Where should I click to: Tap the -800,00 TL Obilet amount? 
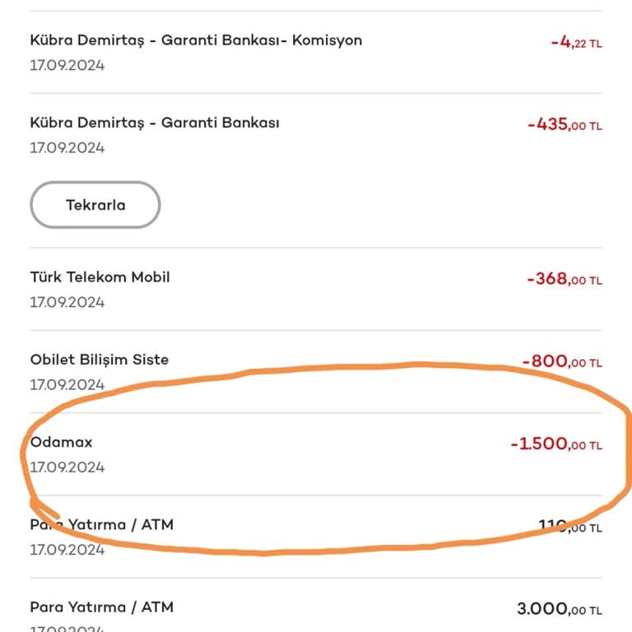pos(562,361)
